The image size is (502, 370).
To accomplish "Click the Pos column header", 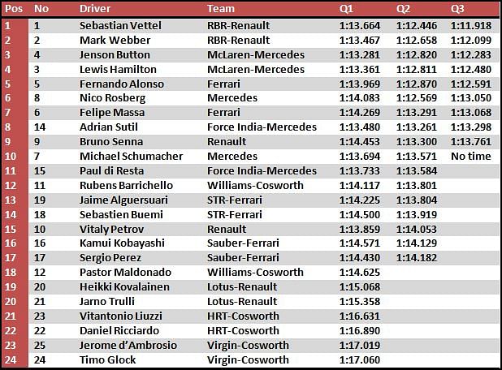I will 14,9.
